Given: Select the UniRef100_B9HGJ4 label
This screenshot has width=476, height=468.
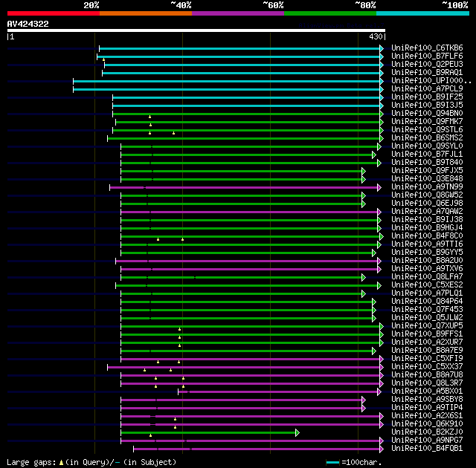Looking at the screenshot, I should pyautogui.click(x=427, y=228).
